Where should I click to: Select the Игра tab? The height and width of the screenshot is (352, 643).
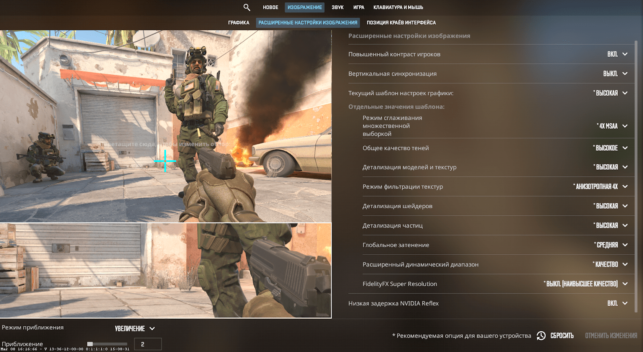(x=359, y=7)
